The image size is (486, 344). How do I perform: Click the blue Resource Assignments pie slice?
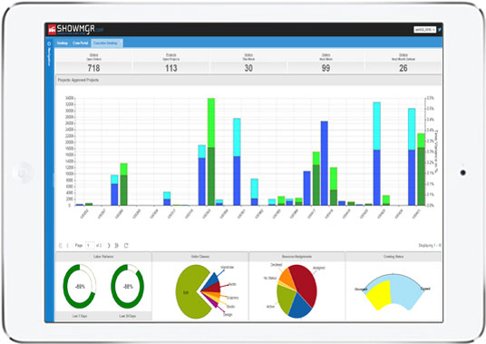299,307
